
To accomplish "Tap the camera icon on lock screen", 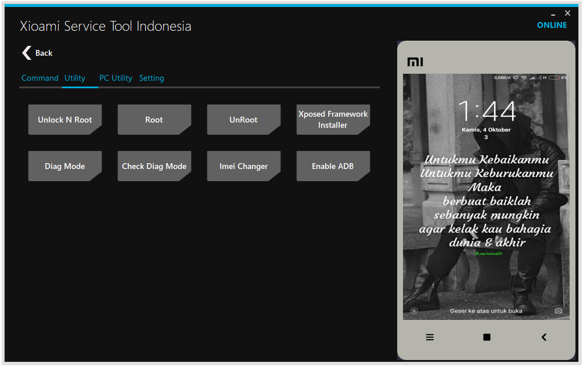I will click(x=559, y=311).
